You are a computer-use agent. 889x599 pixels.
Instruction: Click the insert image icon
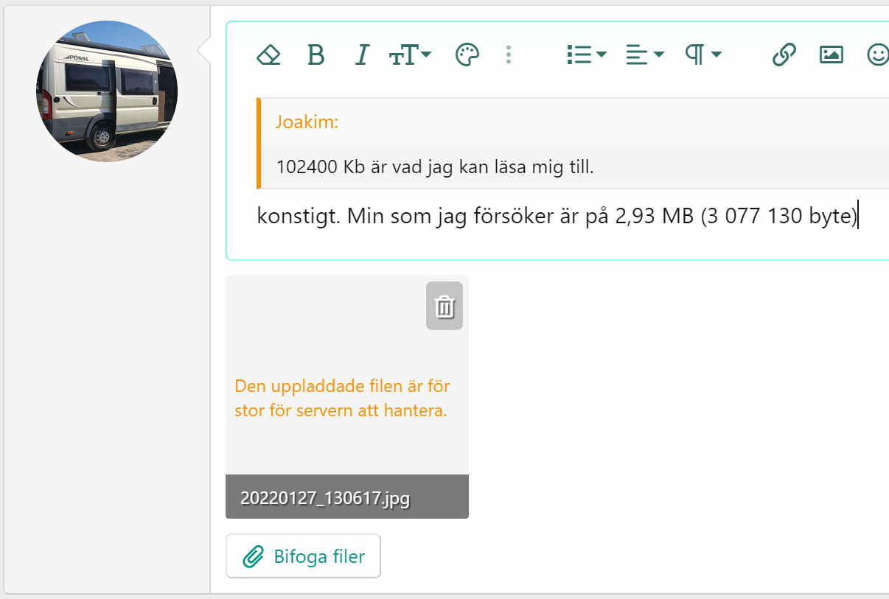[x=831, y=55]
